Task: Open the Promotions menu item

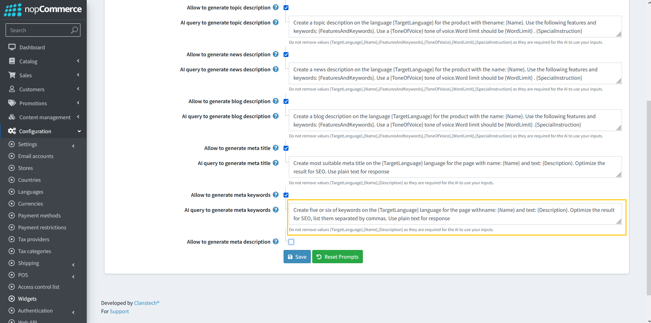Action: click(x=33, y=103)
